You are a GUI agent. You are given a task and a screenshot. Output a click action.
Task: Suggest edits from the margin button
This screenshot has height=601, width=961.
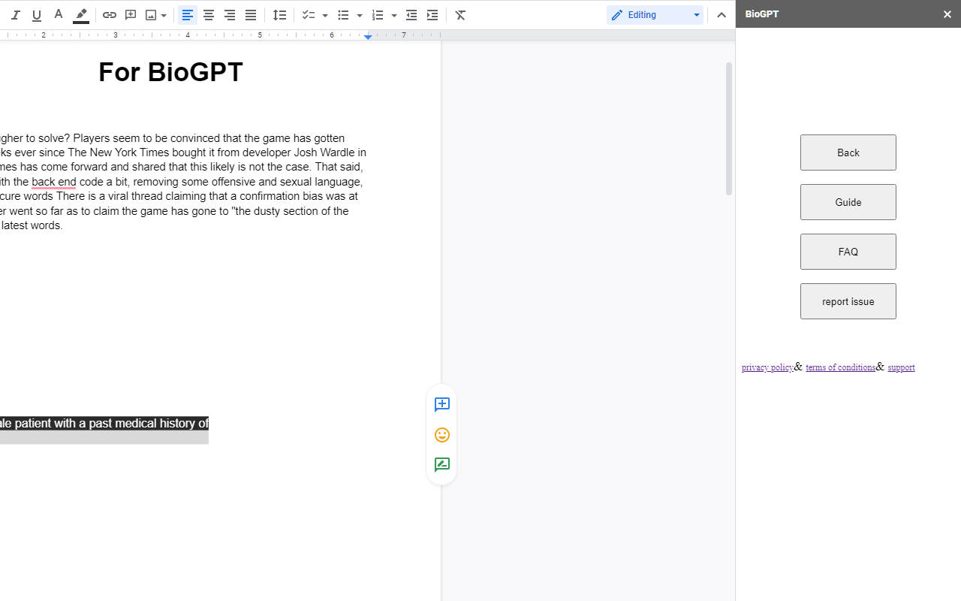coord(442,465)
